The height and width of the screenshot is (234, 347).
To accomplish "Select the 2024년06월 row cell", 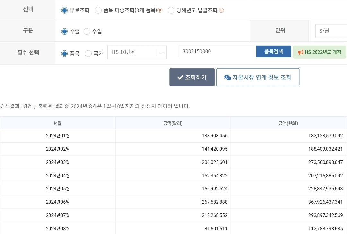I will coord(58,202).
